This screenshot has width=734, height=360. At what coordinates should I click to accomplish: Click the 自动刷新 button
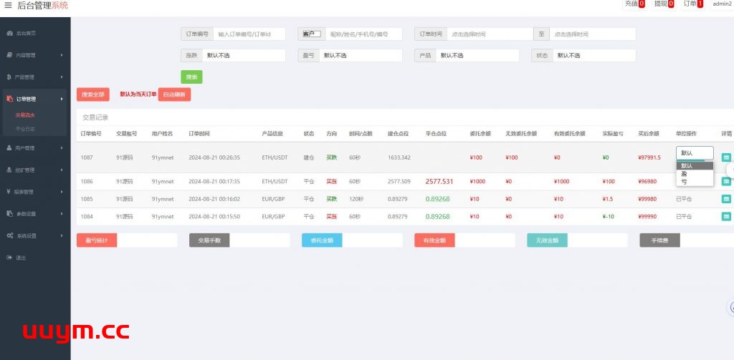point(174,94)
